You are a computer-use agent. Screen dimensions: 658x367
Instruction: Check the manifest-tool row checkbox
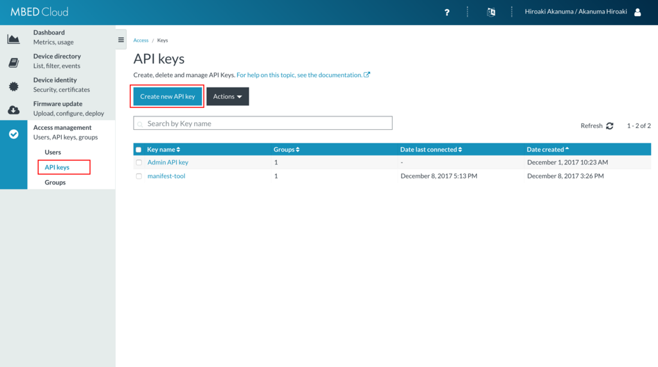coord(139,176)
